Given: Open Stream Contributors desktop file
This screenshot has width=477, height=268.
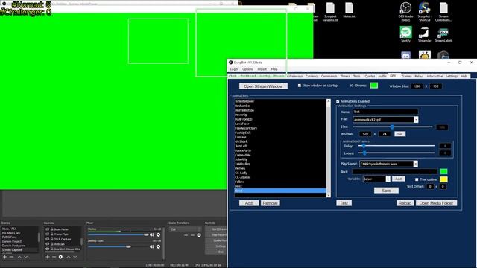Looking at the screenshot, I should pos(443,12).
